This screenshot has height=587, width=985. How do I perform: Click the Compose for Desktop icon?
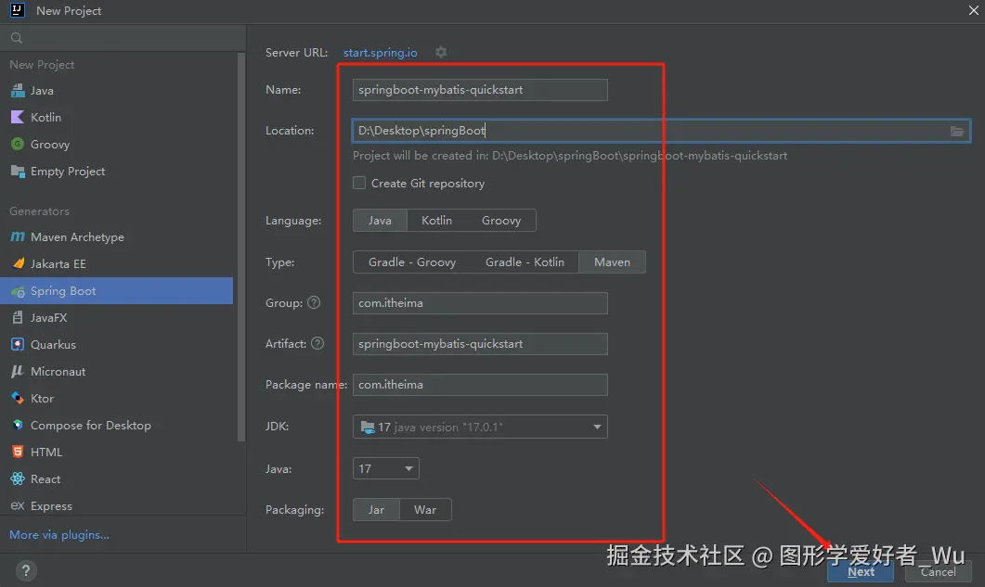(x=18, y=425)
